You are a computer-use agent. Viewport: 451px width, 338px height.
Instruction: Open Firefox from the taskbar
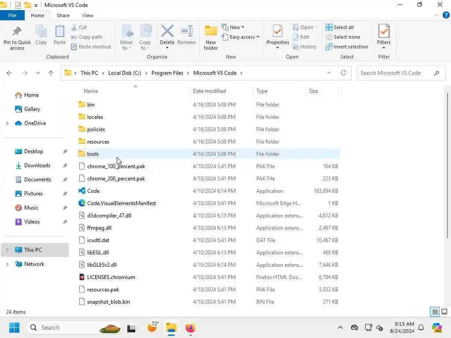(190, 327)
